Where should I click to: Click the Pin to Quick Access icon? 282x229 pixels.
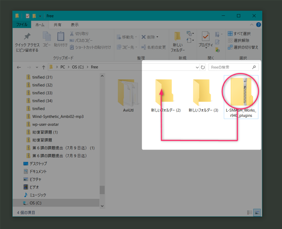27,36
